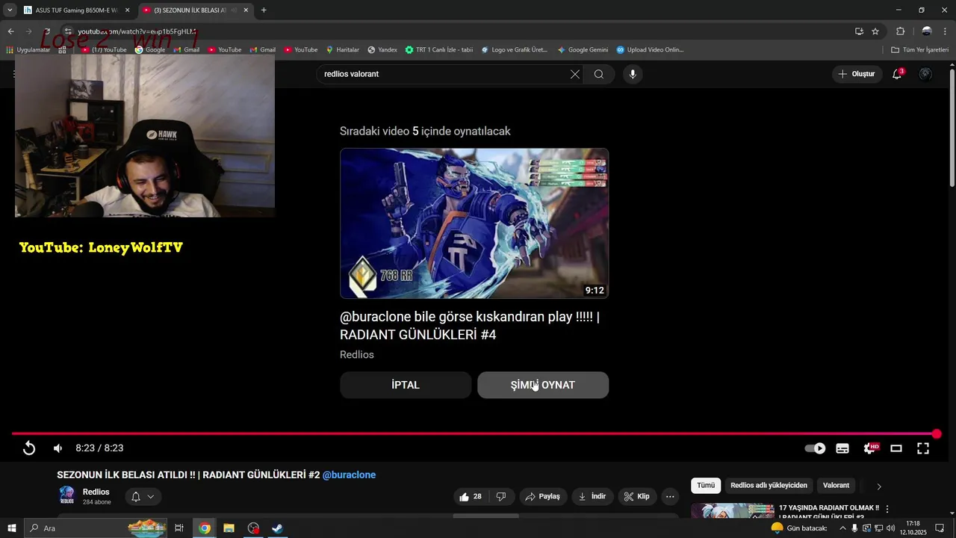Go back with the browser back arrow

(x=10, y=31)
